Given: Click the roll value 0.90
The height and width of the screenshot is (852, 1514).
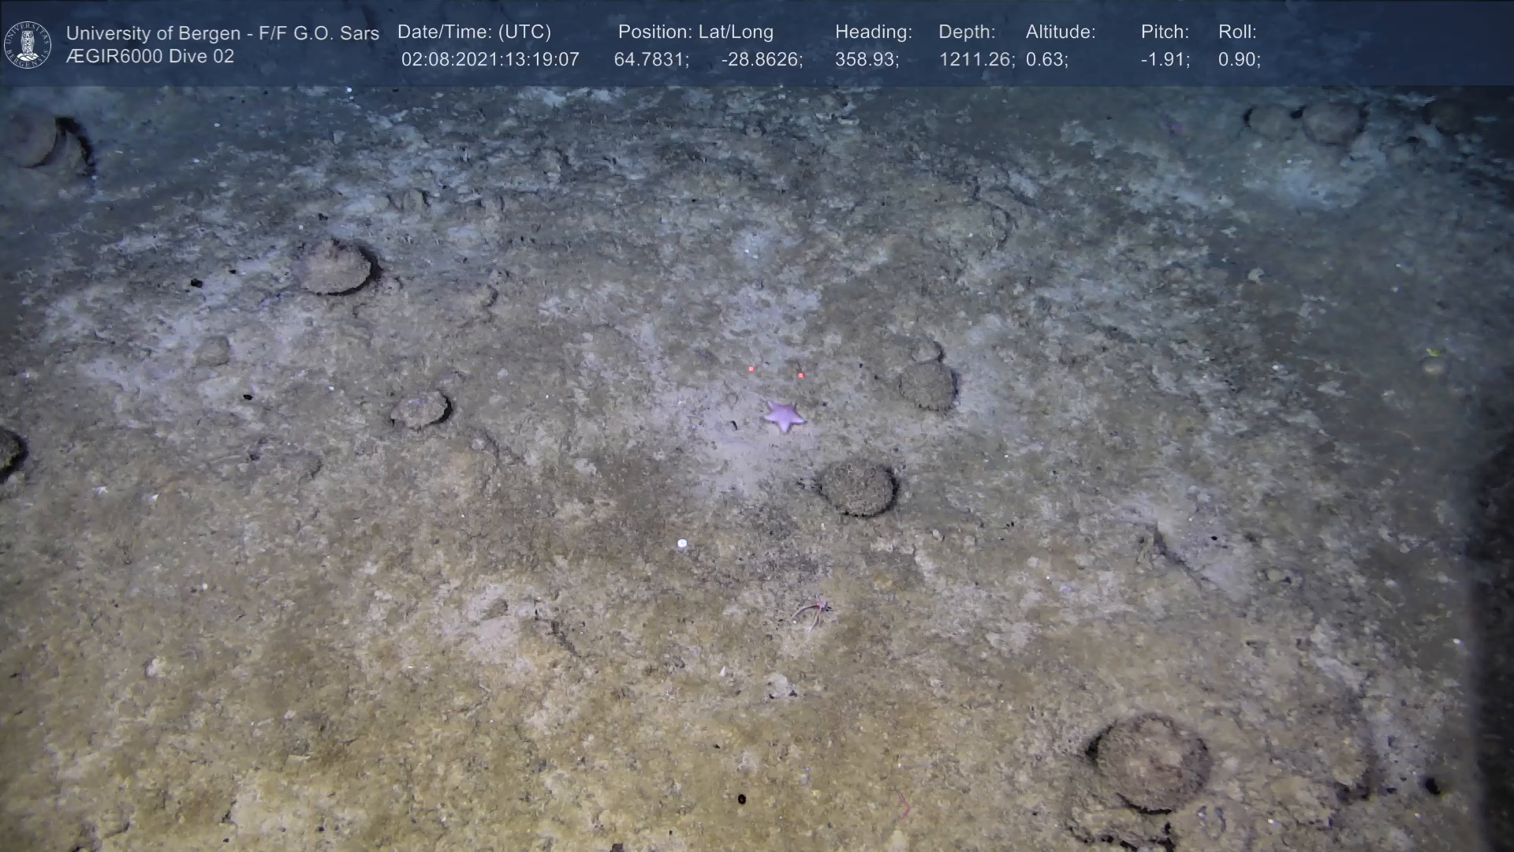Looking at the screenshot, I should (x=1239, y=60).
